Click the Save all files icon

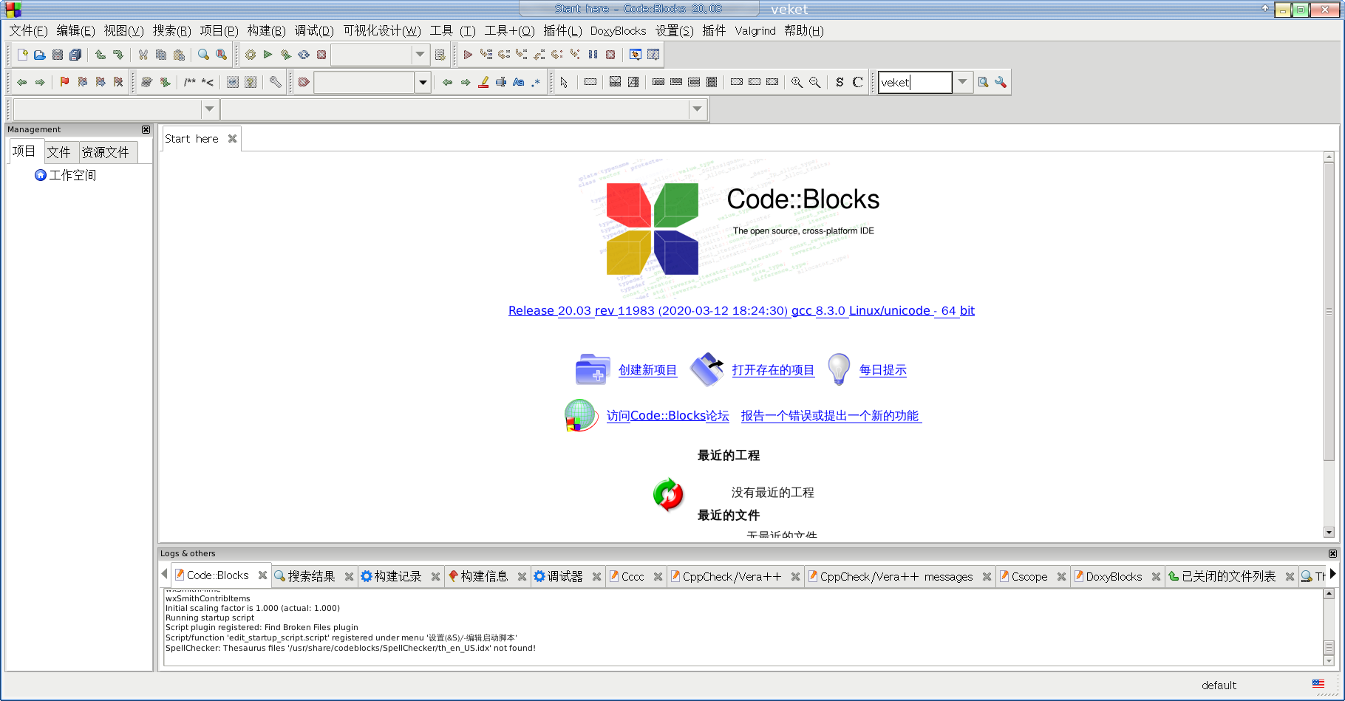75,55
